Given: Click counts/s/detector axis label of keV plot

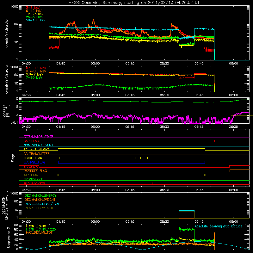Looking at the screenshot, I should pos(6,33).
